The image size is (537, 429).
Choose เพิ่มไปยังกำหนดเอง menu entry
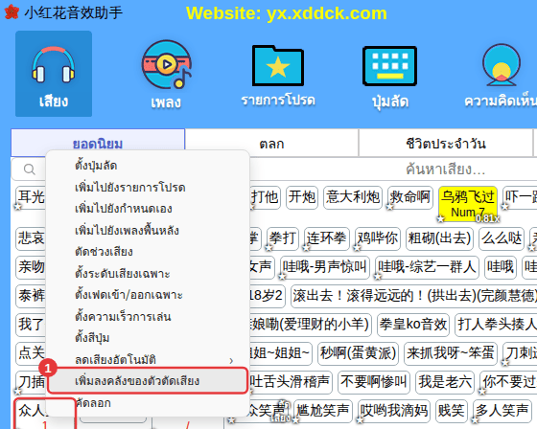pyautogui.click(x=148, y=209)
